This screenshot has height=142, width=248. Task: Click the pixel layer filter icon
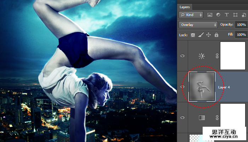click(x=210, y=15)
